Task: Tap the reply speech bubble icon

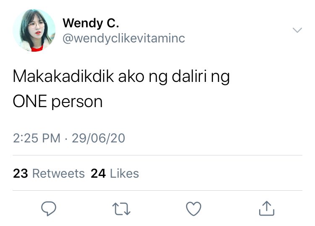Action: coord(49,208)
